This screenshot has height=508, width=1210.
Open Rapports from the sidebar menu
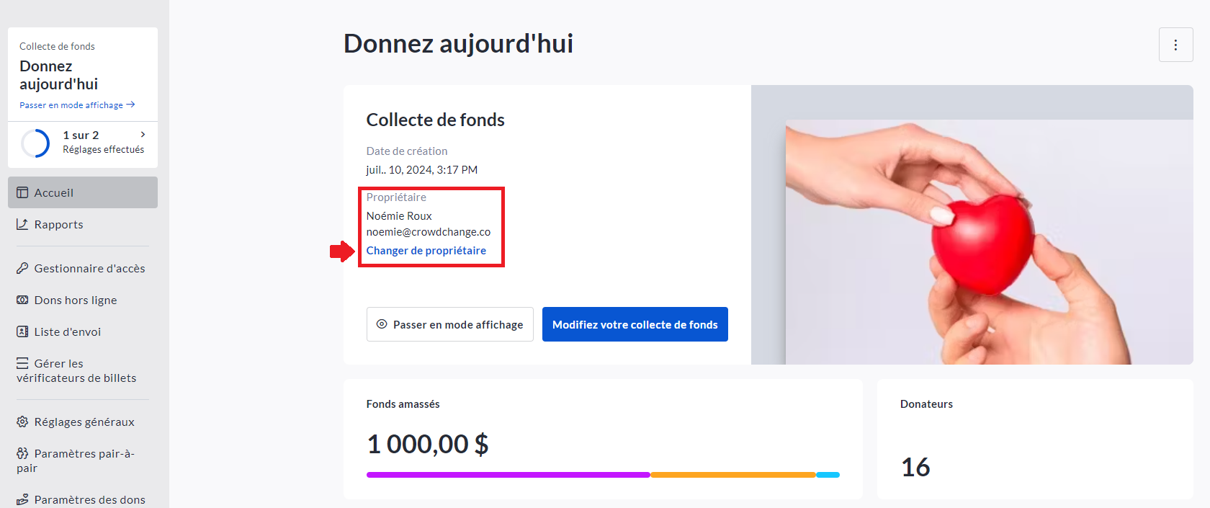click(58, 225)
